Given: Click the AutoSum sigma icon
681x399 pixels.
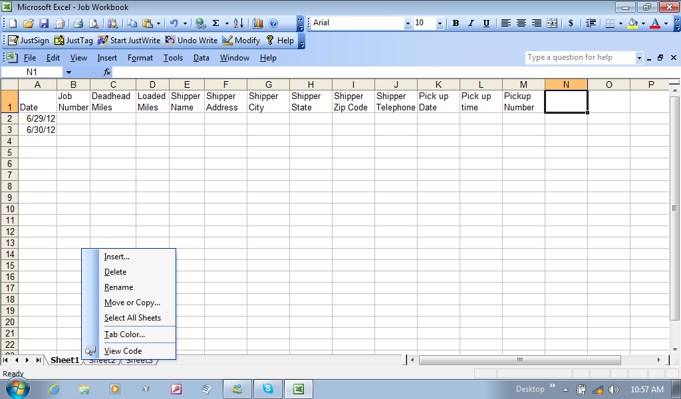Looking at the screenshot, I should 215,23.
